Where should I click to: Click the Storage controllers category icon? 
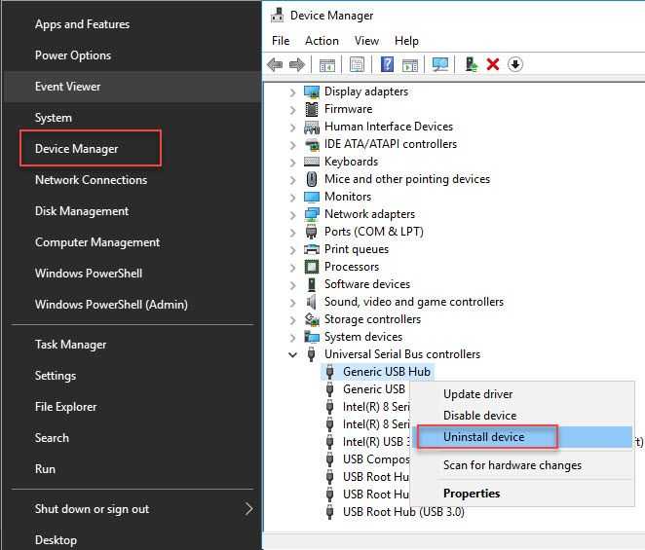312,319
